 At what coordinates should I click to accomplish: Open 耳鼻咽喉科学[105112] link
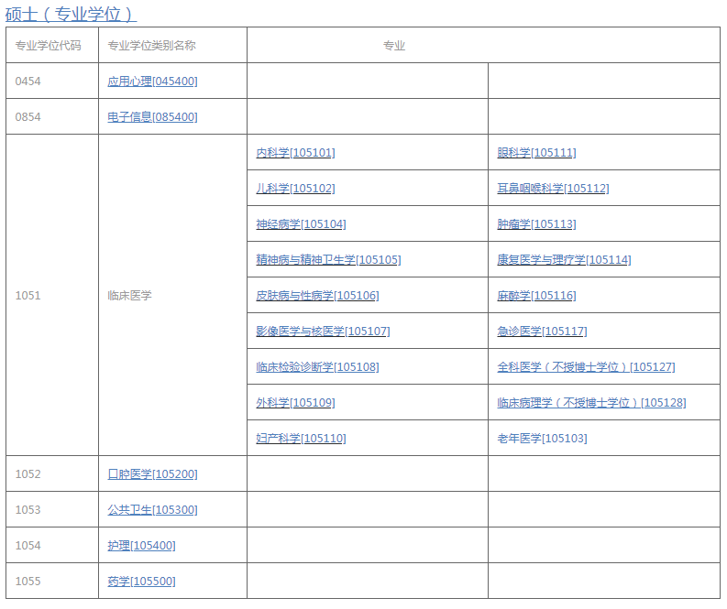pyautogui.click(x=553, y=188)
